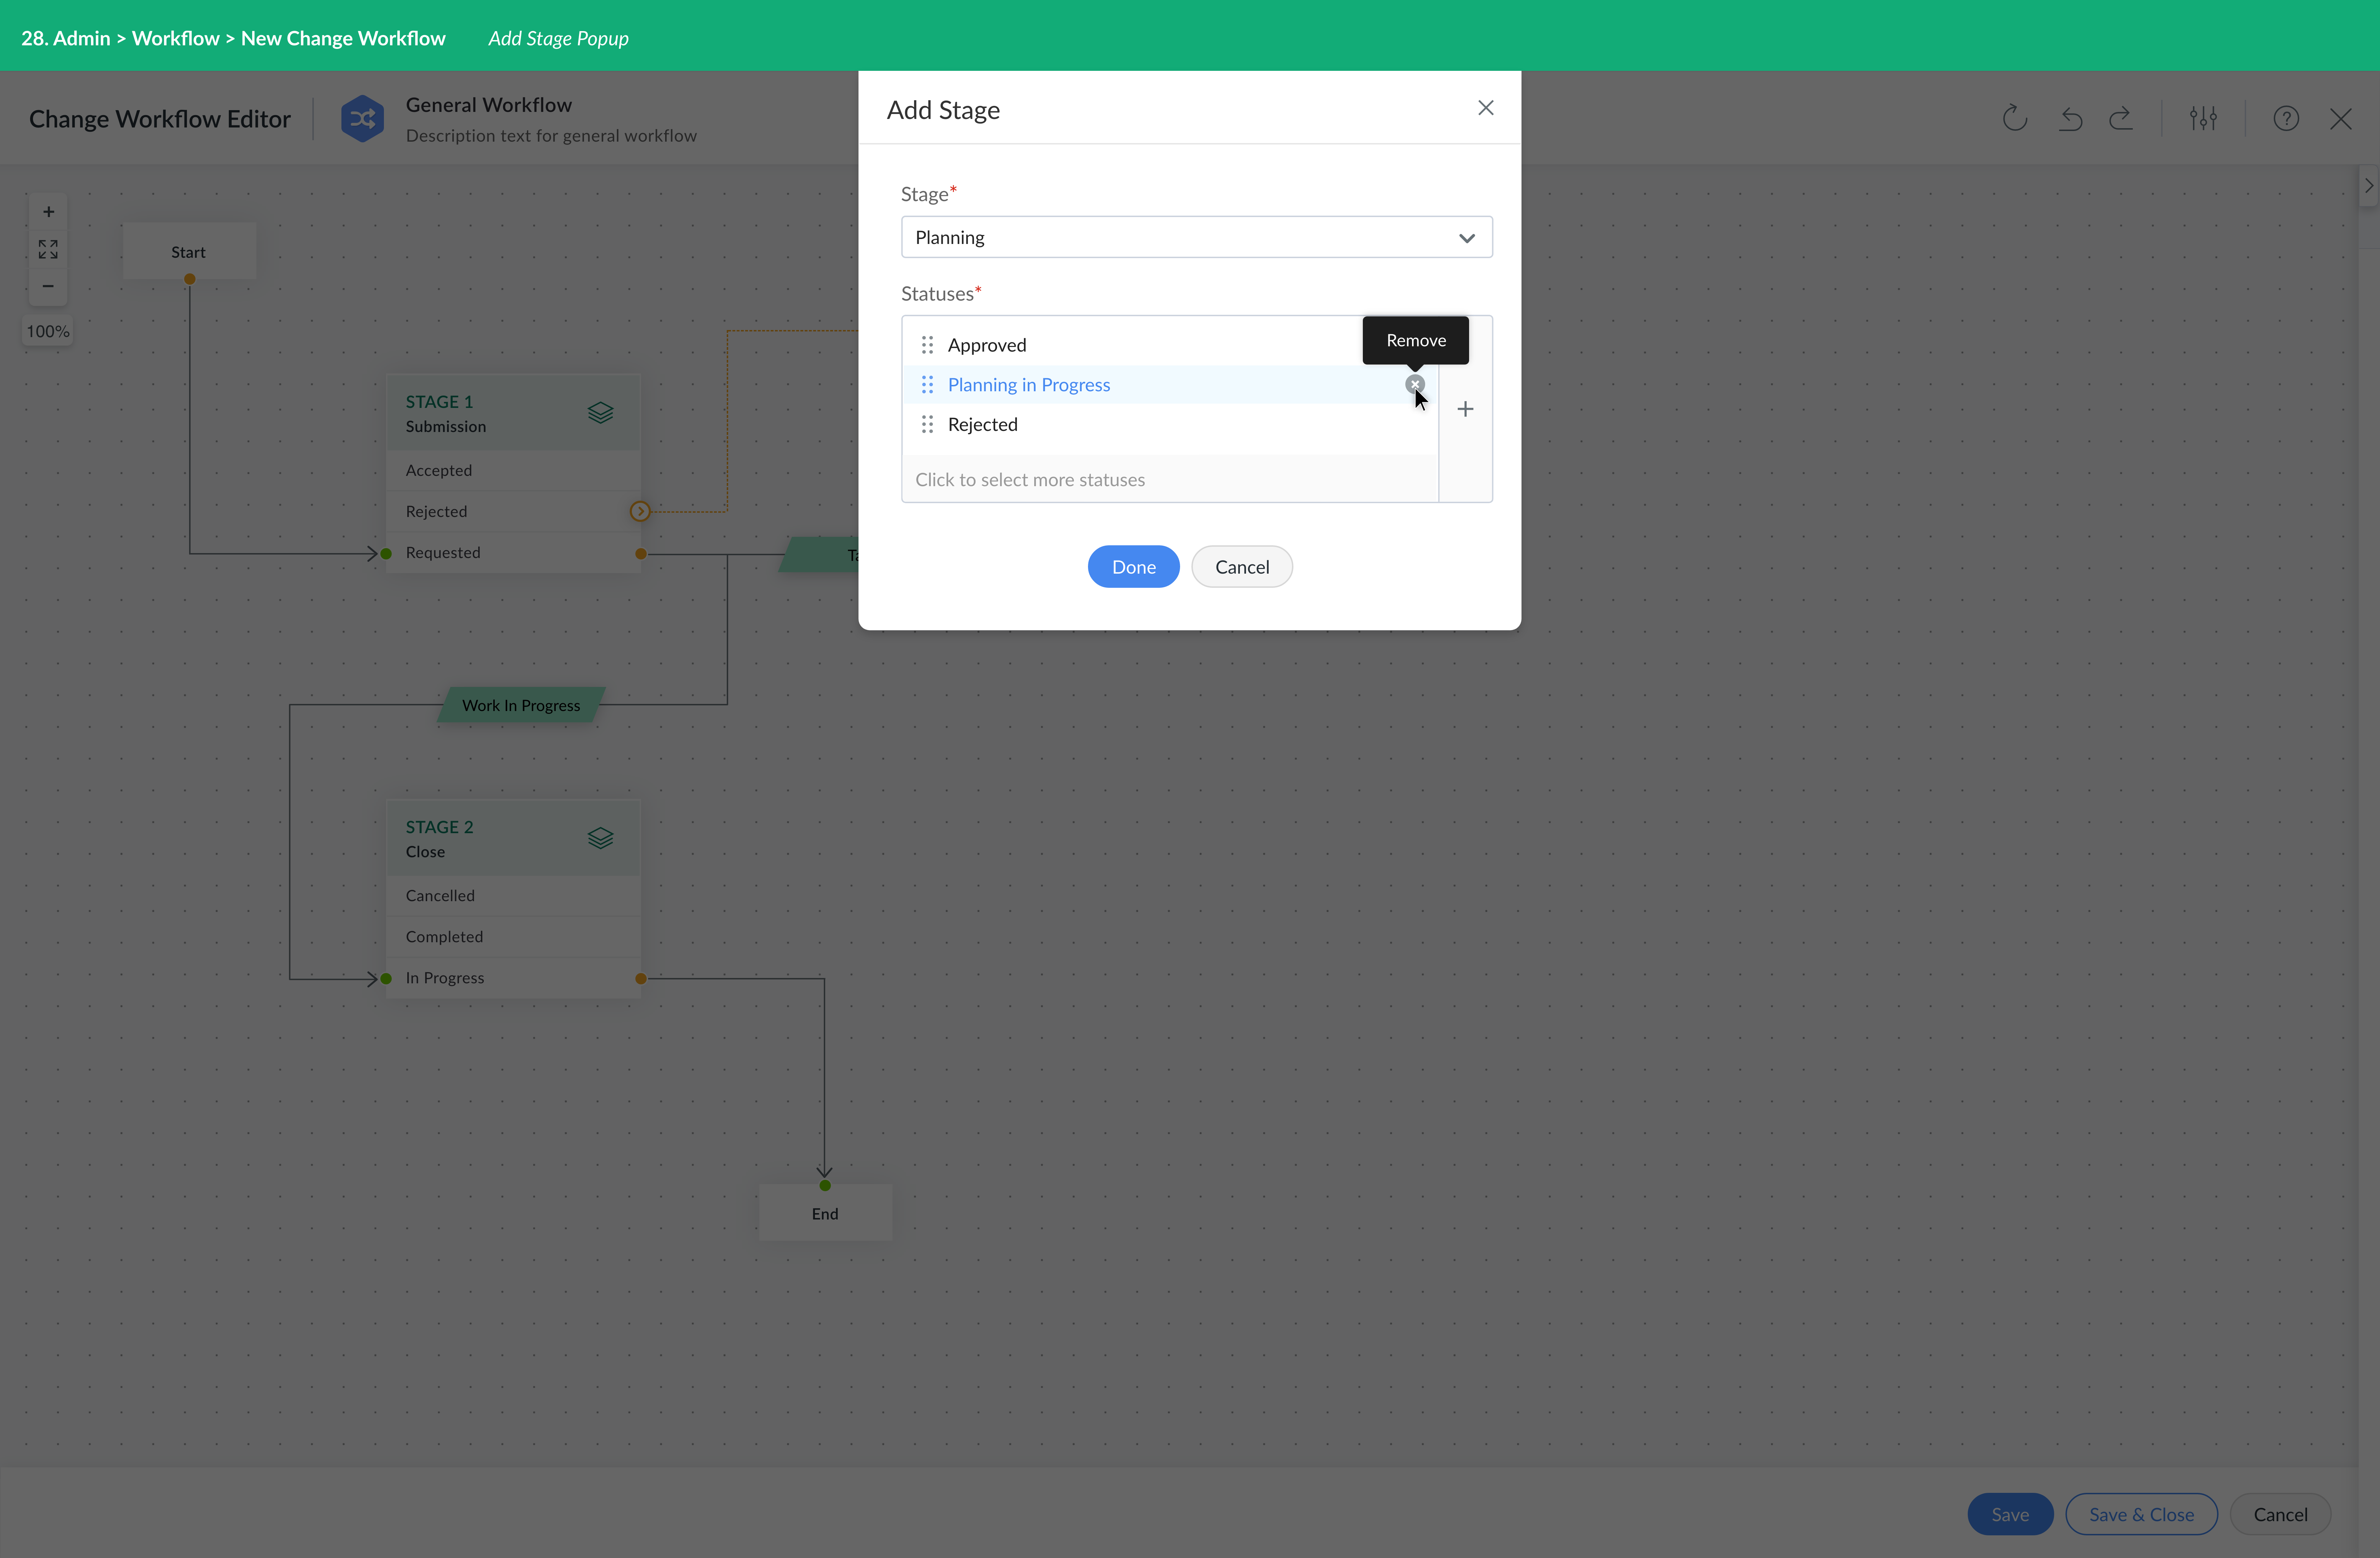Fit the workflow canvas to screen
The height and width of the screenshot is (1558, 2380).
coord(48,249)
